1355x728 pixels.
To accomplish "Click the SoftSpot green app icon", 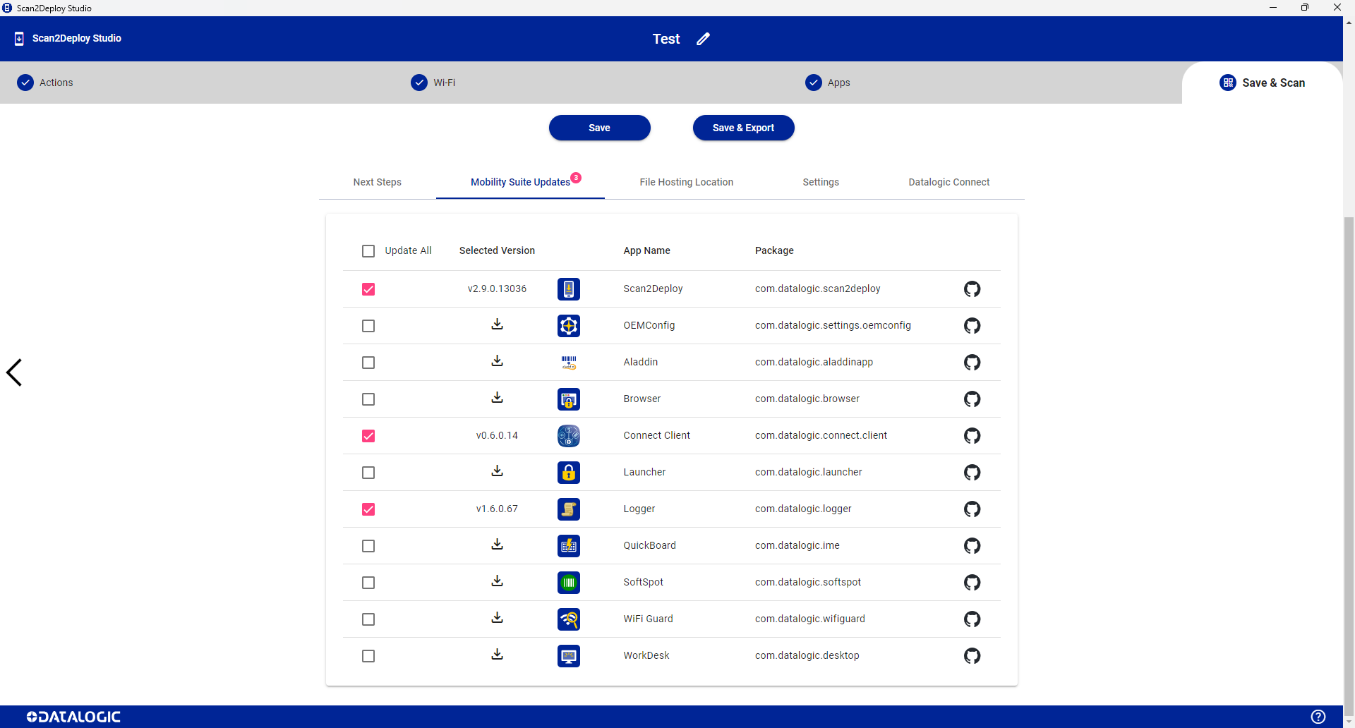I will coord(568,582).
